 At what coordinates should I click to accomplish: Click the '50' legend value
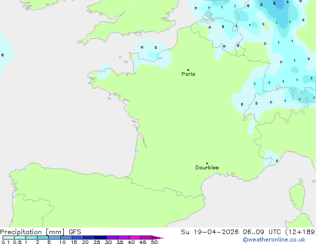coord(154,242)
